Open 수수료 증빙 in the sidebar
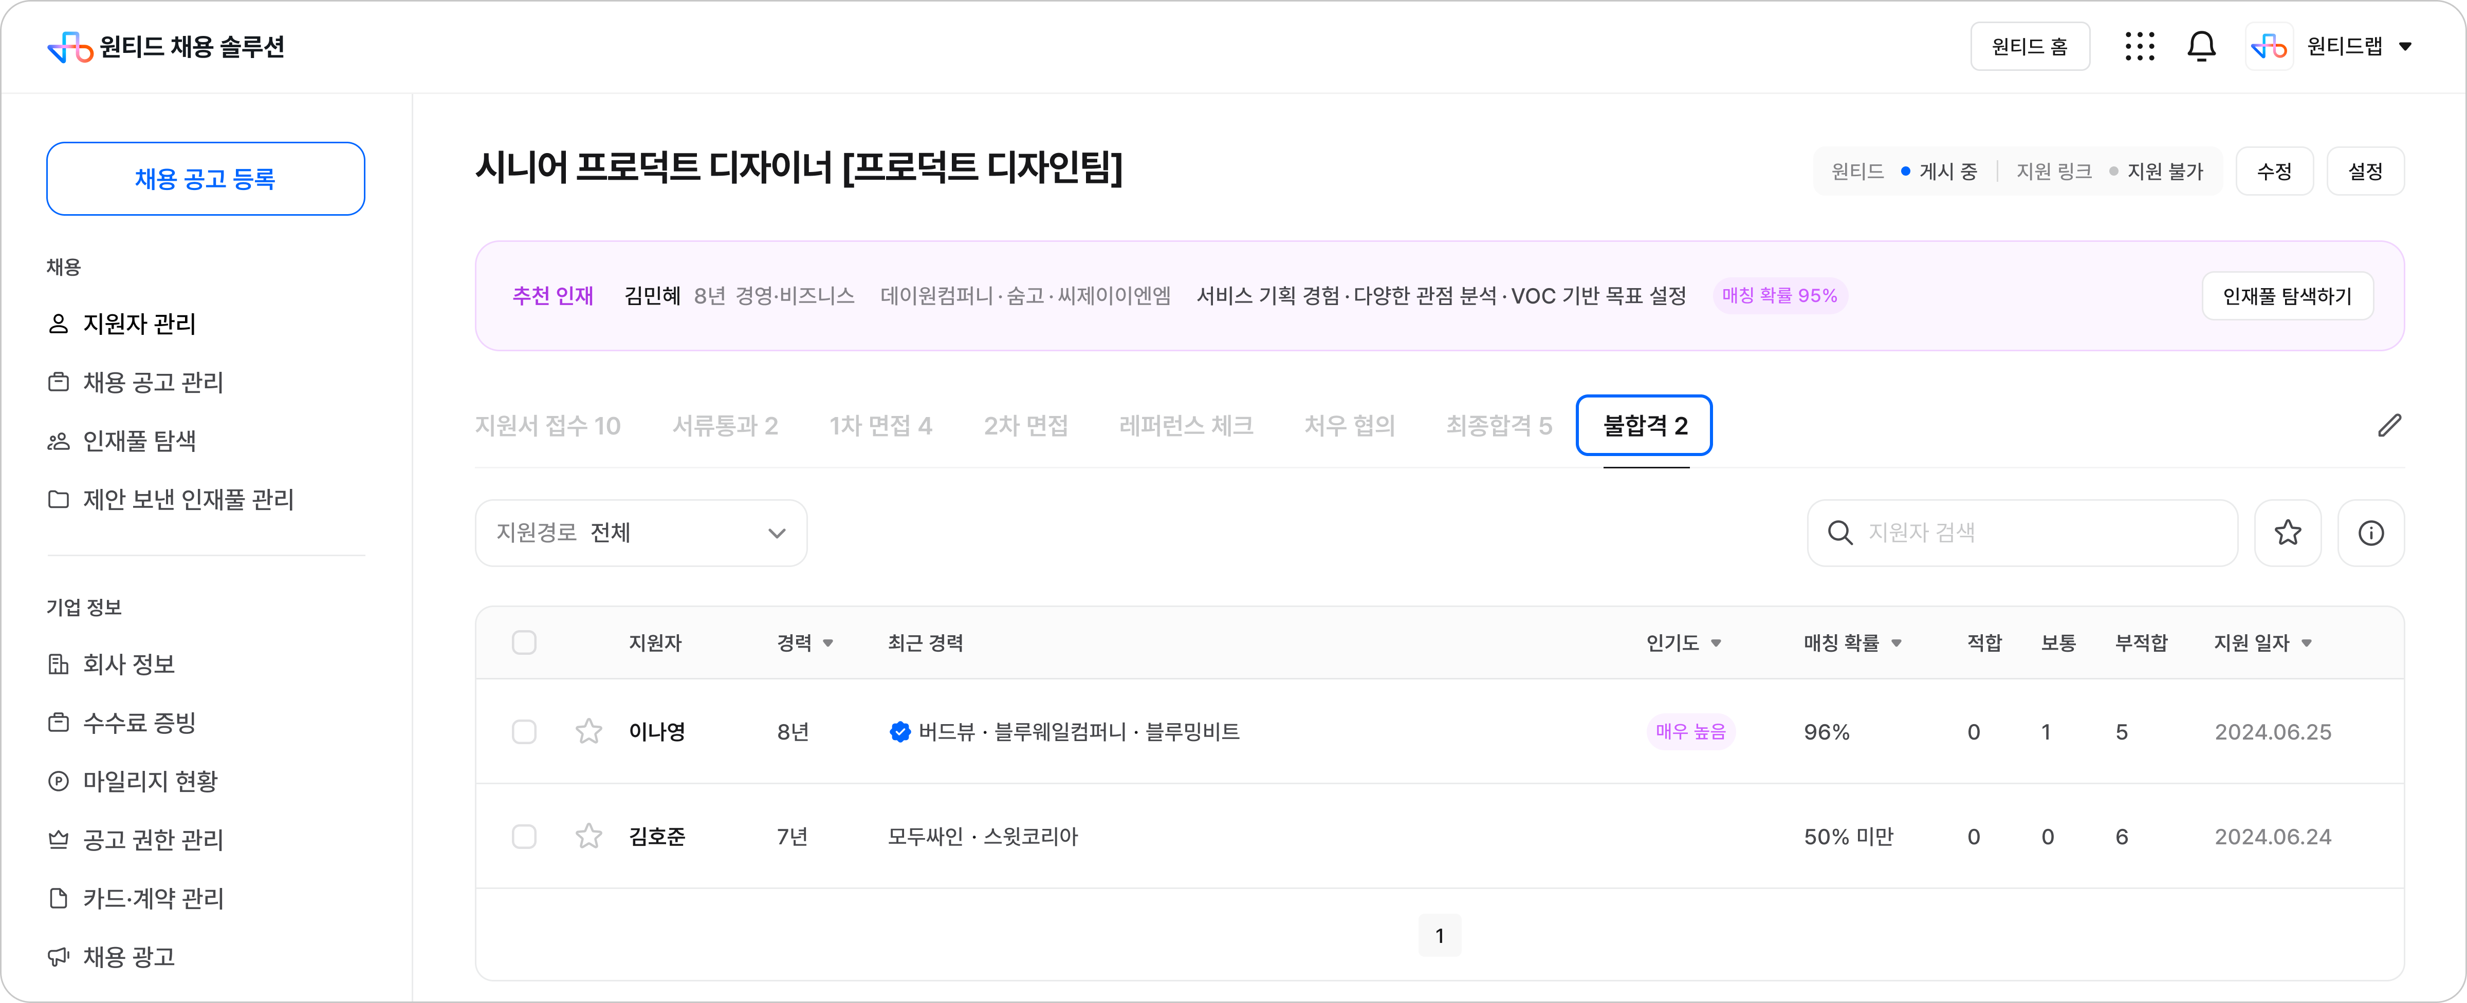 pos(140,723)
